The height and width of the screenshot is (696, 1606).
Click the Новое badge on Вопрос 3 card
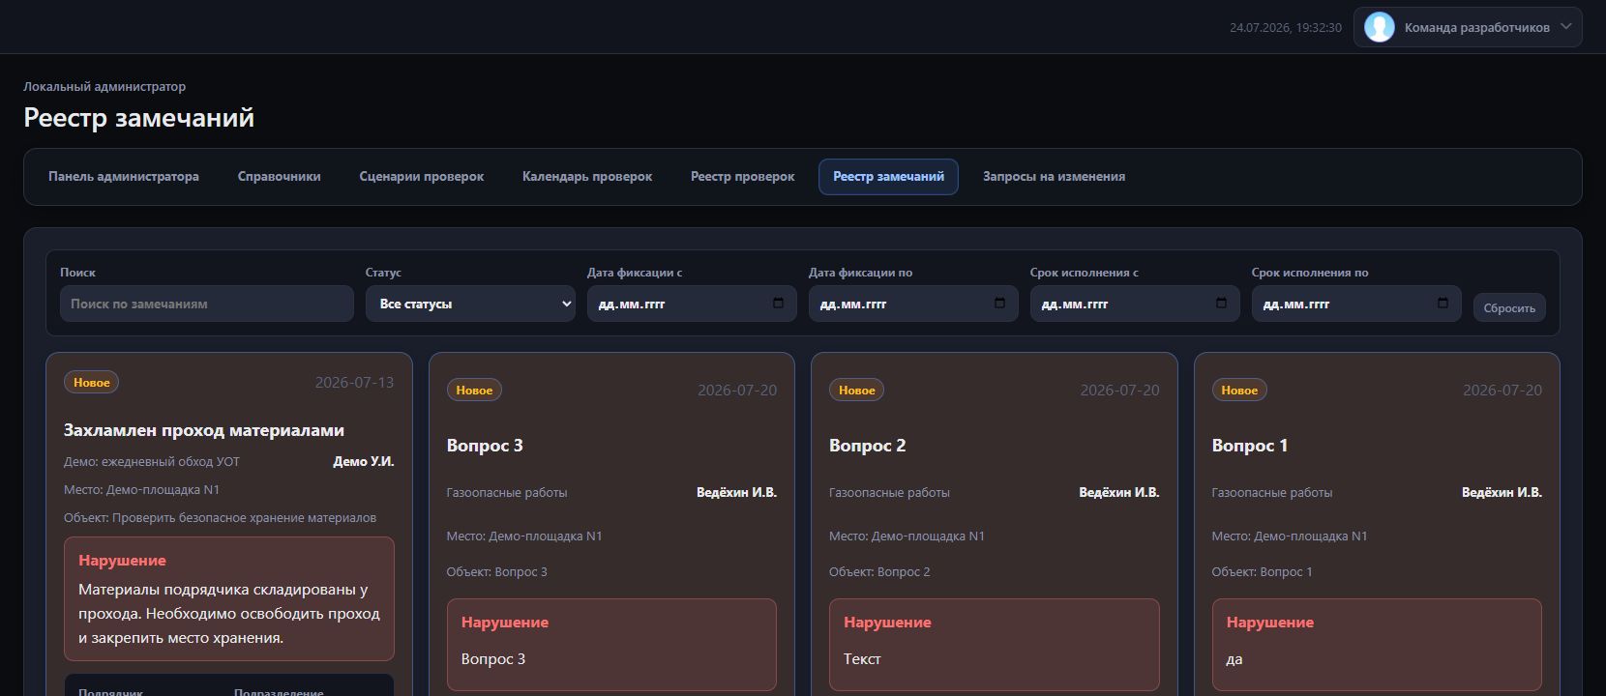(x=474, y=391)
